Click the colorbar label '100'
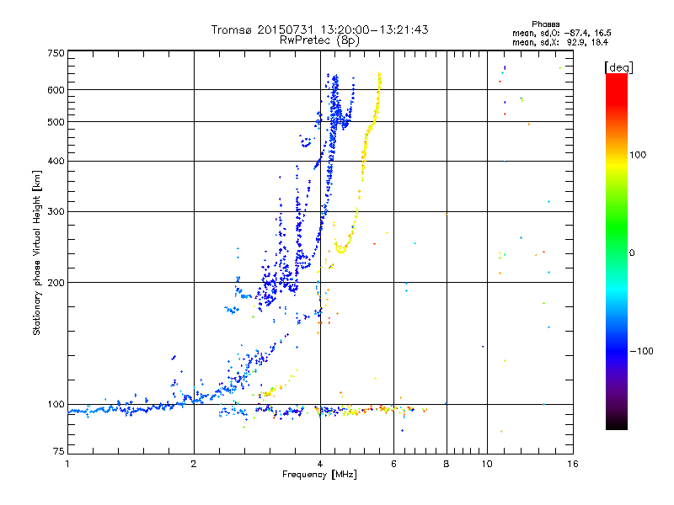Image resolution: width=674 pixels, height=505 pixels. click(638, 155)
